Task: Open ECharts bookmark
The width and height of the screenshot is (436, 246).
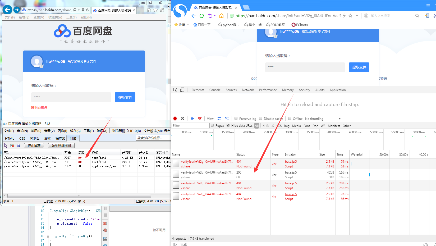Action: pyautogui.click(x=300, y=25)
